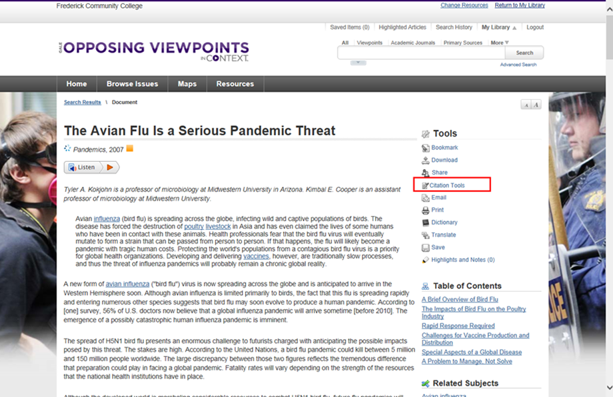Click avian influenza link in first body paragraph
Viewport: 613px width, 397px height.
point(127,284)
